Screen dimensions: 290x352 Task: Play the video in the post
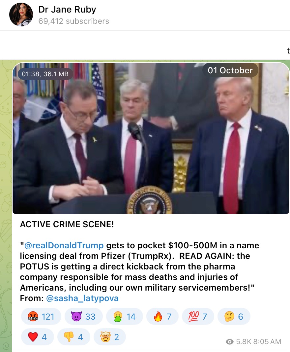tap(151, 138)
